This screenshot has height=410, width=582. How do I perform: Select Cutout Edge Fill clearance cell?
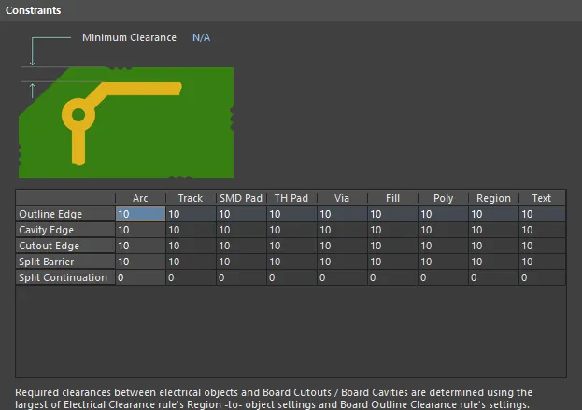[x=392, y=246]
